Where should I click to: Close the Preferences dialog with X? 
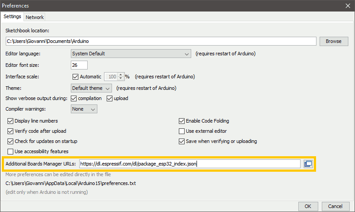coord(348,6)
